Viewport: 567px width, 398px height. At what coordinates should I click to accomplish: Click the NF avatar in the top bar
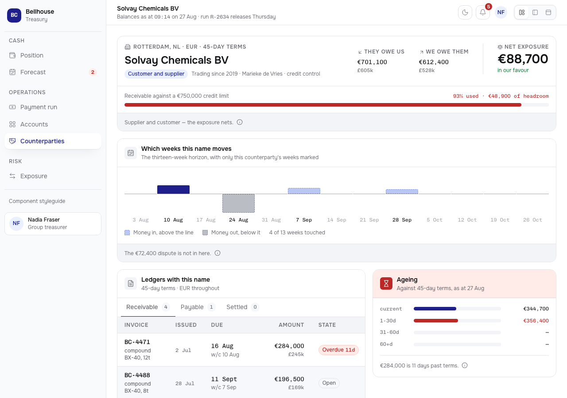tap(501, 12)
